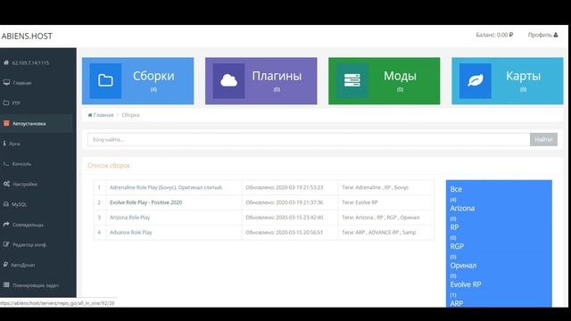Open the Карты leaf icon
The height and width of the screenshot is (321, 571).
[x=476, y=81]
